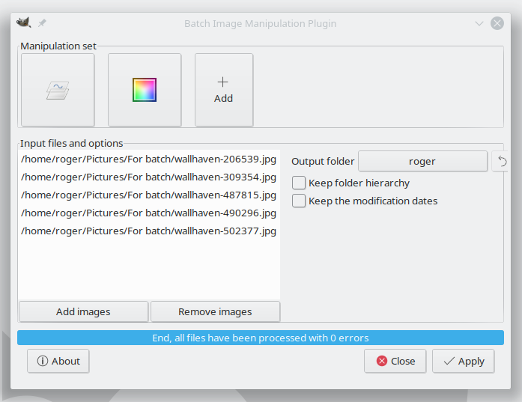Select wallhaven-490296.jpg in the file list
Viewport: 522px width, 402px height.
click(x=149, y=213)
